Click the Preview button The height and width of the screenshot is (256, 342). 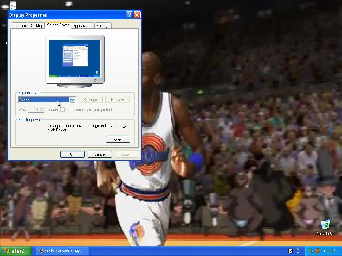(117, 100)
